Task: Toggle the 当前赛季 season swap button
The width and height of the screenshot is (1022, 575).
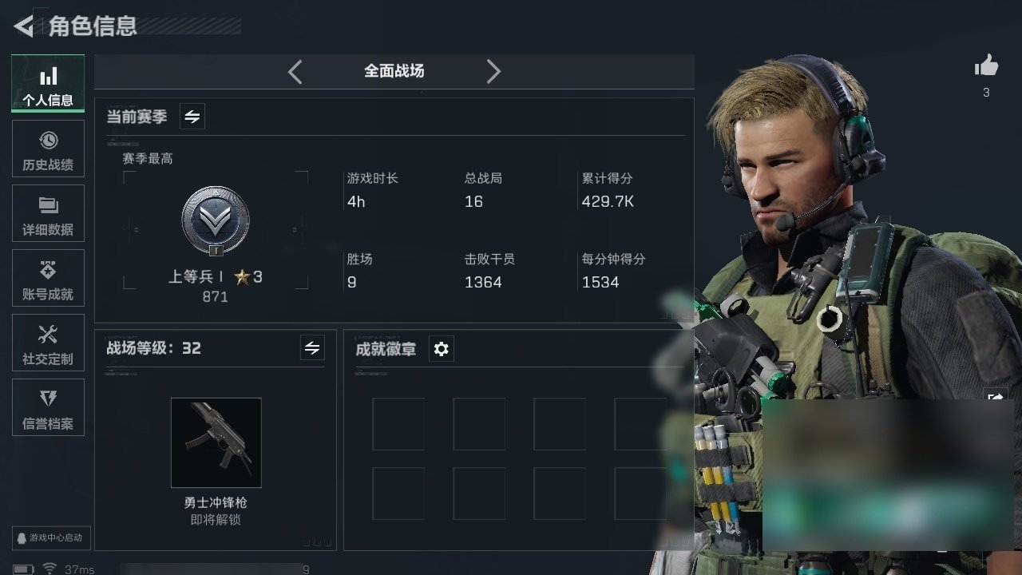Action: pos(192,117)
